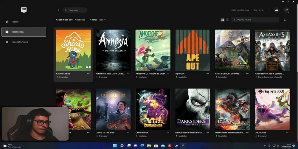Open Darksiders Warmastered cover
298x149 pixels.
(232, 109)
